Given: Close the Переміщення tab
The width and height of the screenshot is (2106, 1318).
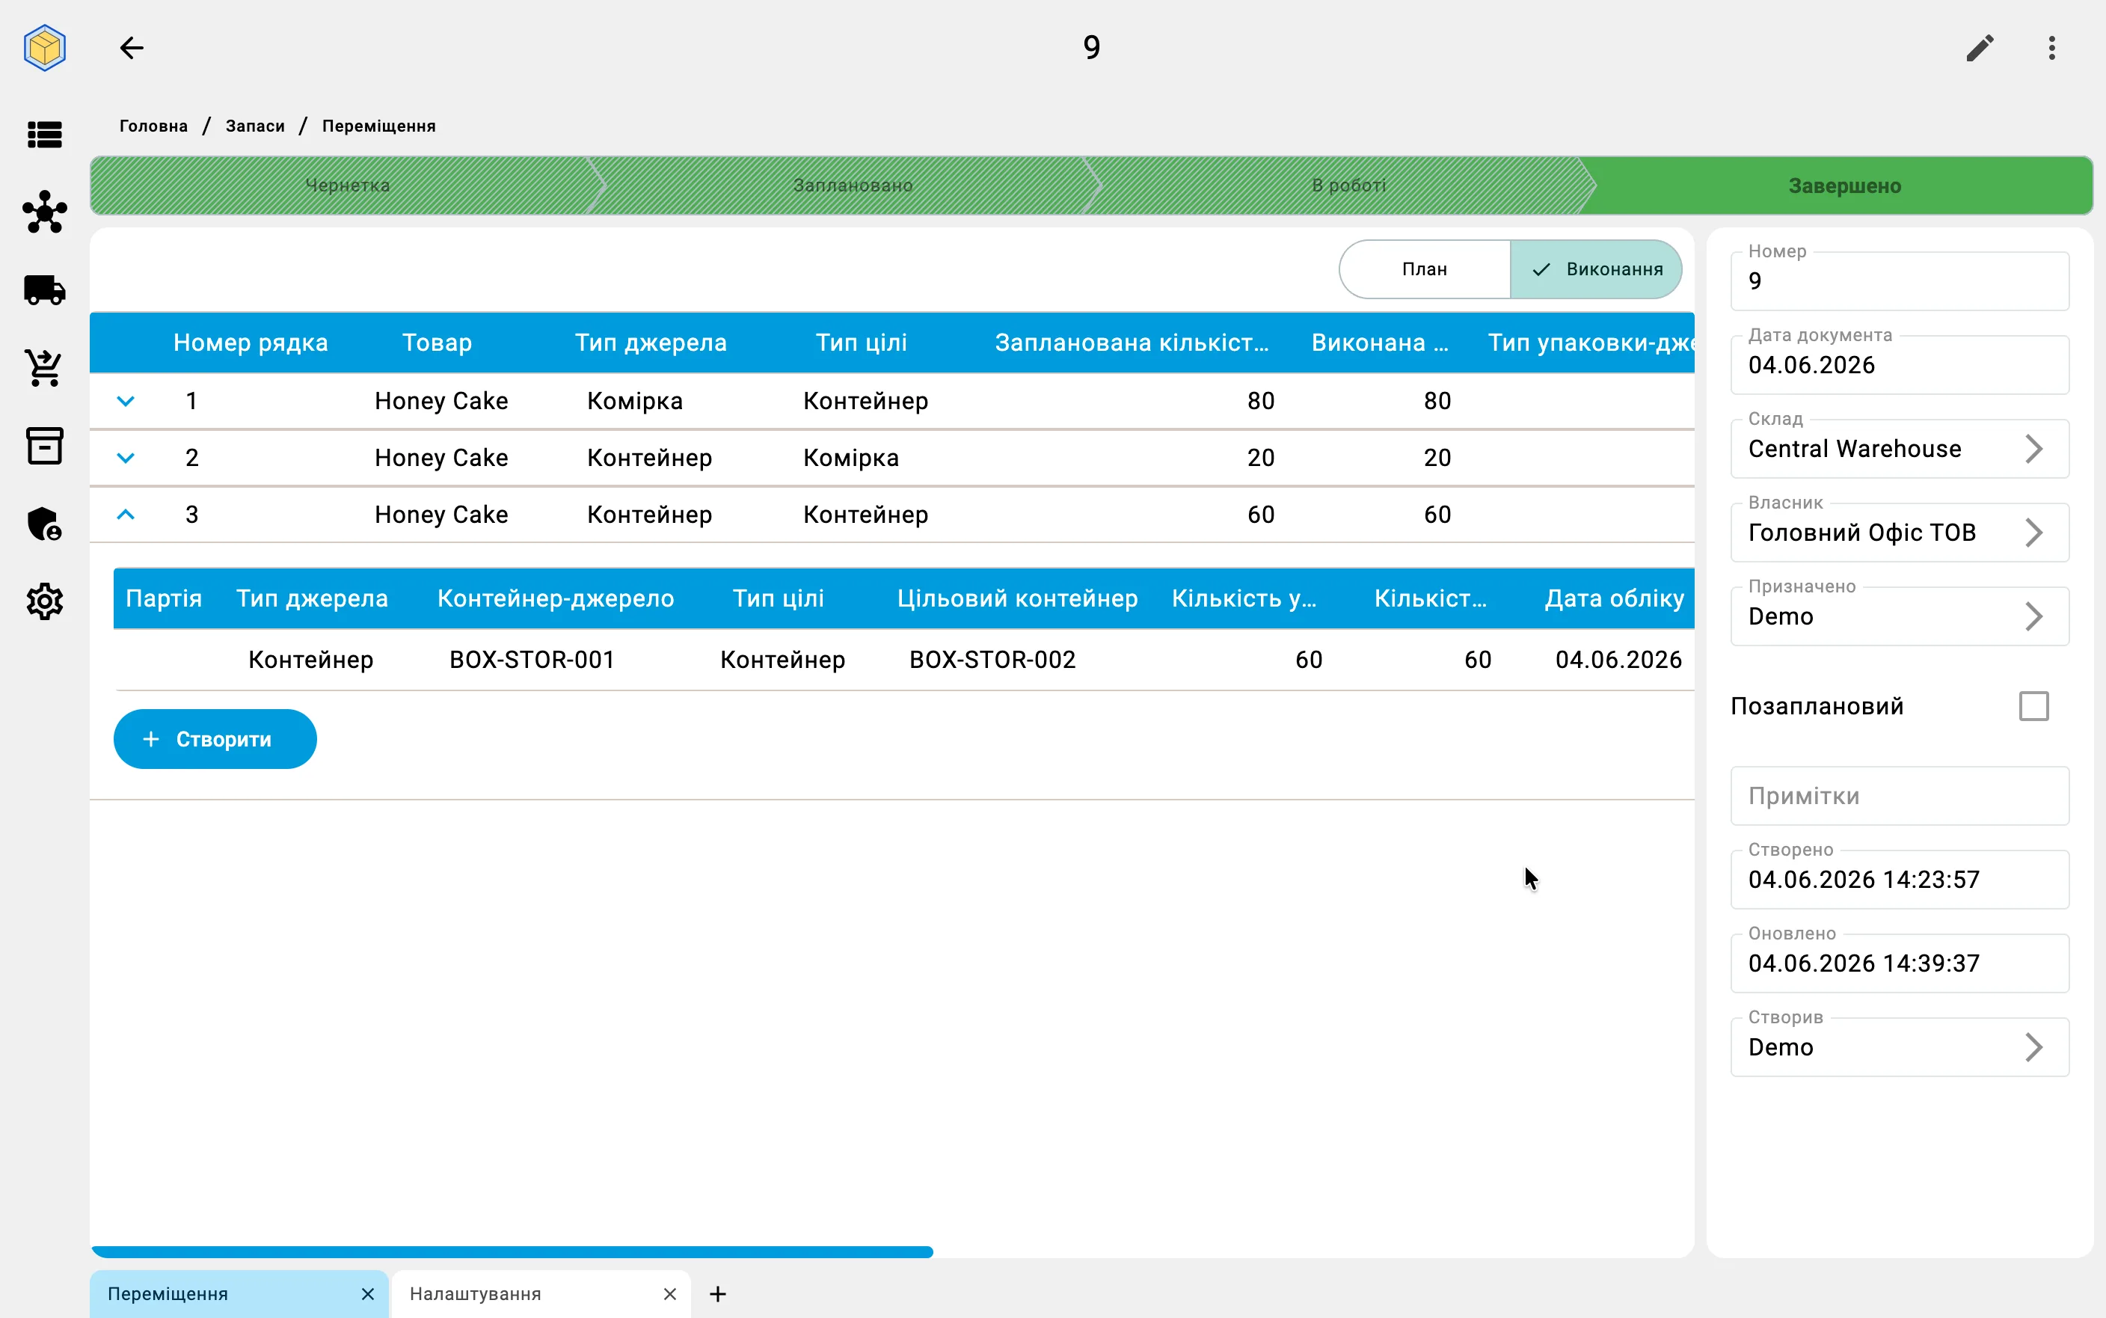Looking at the screenshot, I should [x=368, y=1293].
